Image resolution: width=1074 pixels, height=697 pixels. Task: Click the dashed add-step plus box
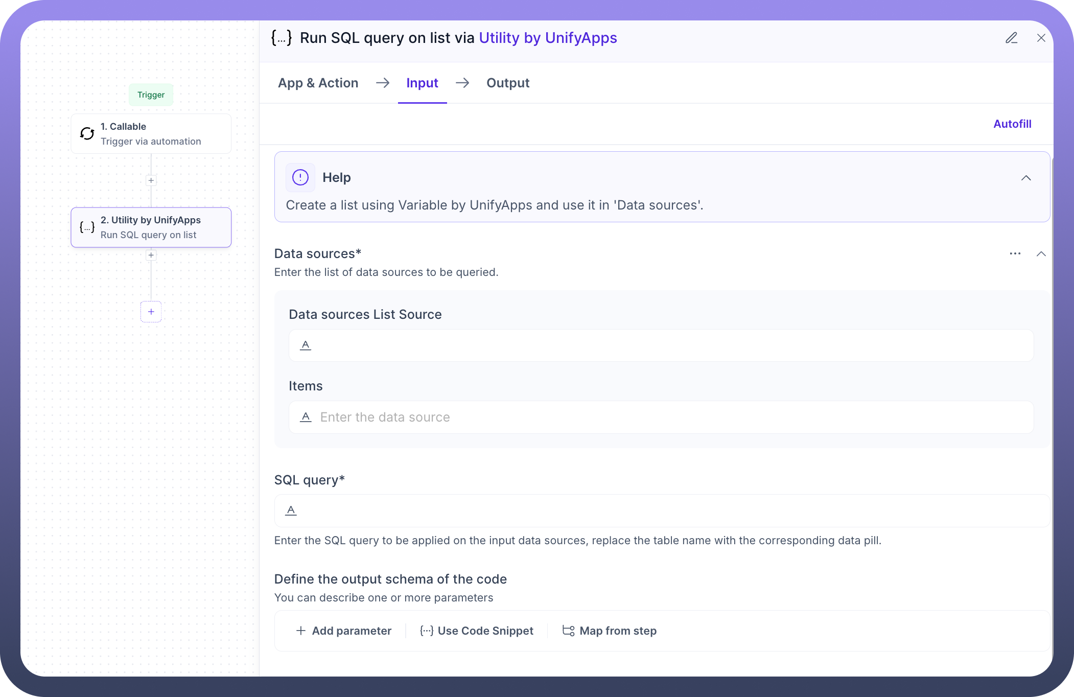(151, 312)
